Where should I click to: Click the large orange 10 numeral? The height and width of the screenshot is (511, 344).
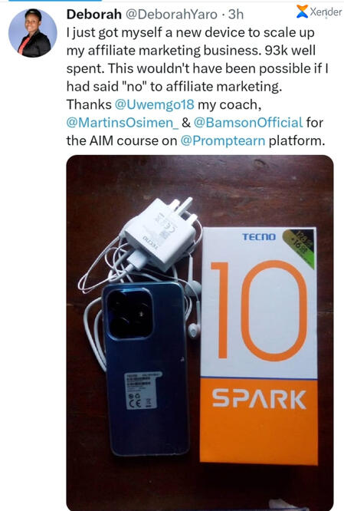259,310
